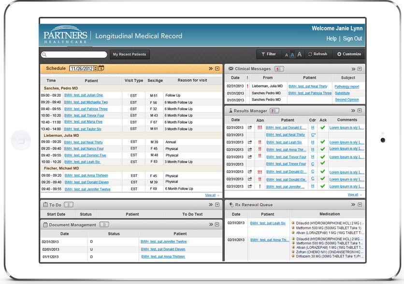Image resolution: width=404 pixels, height=284 pixels.
Task: Click the Results Manager microscope icon
Action: tap(231, 111)
